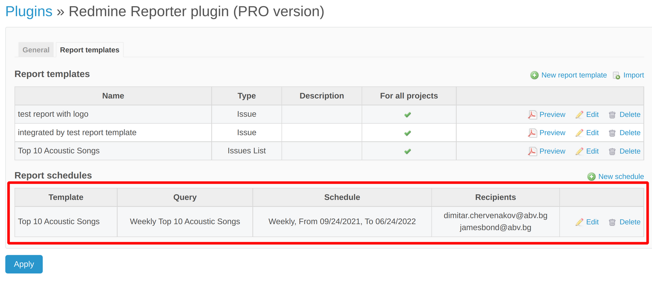
Task: Click the New report template link
Action: pyautogui.click(x=574, y=75)
